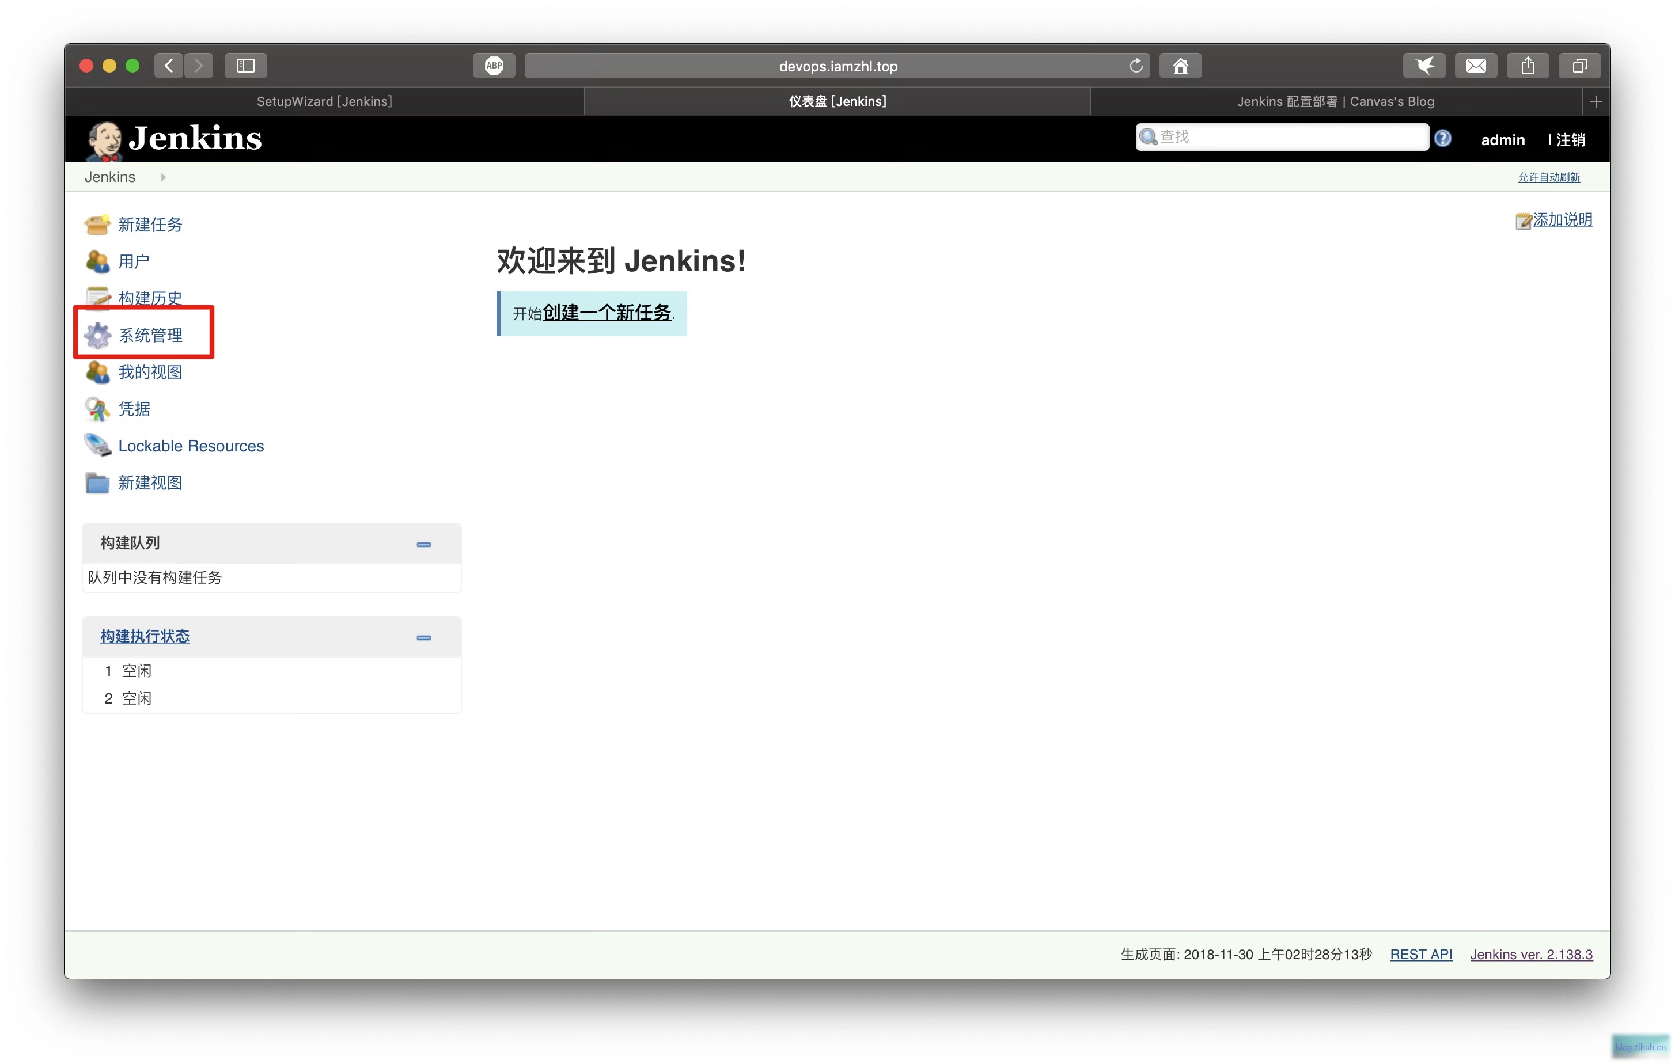Click the My Views (我的视图) icon
This screenshot has height=1064, width=1675.
pos(97,372)
